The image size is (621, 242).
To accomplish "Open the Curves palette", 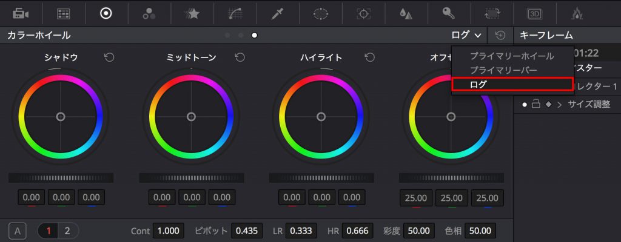I will click(235, 14).
